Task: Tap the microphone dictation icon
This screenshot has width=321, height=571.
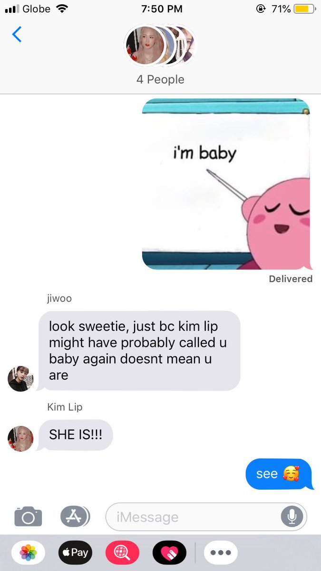Action: (290, 517)
